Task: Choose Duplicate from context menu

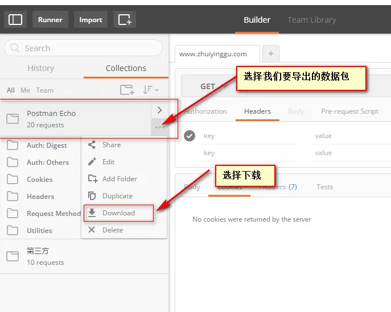Action: point(124,196)
